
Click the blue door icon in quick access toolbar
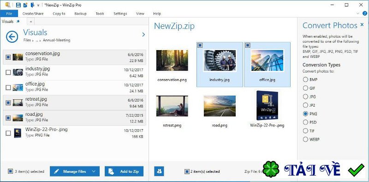point(32,5)
